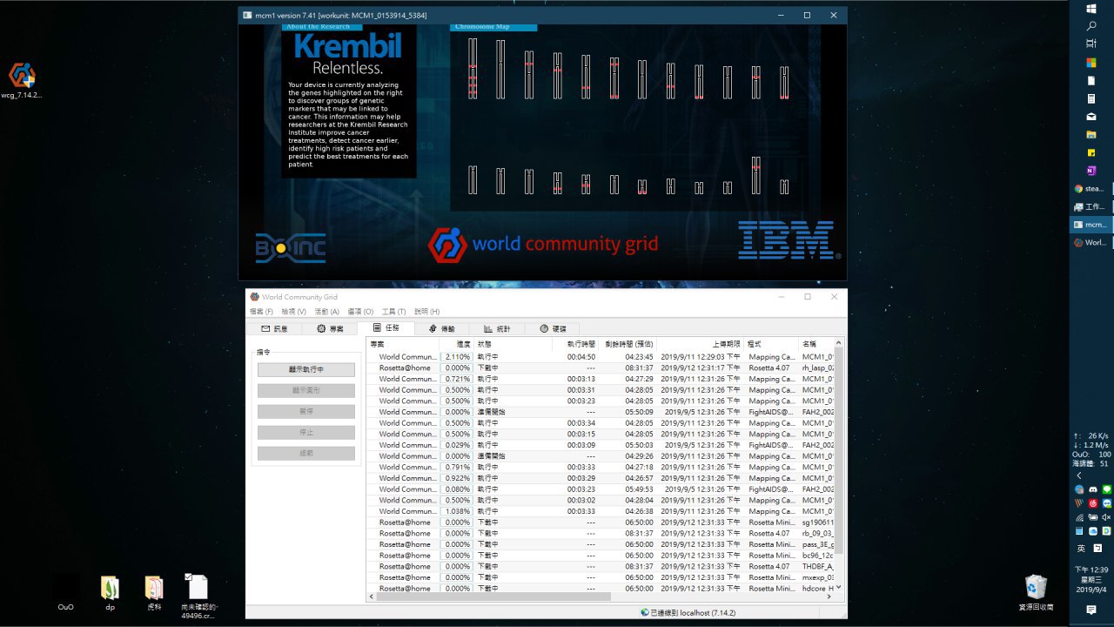Sort by the 程式 column header
The width and height of the screenshot is (1114, 627).
click(771, 345)
